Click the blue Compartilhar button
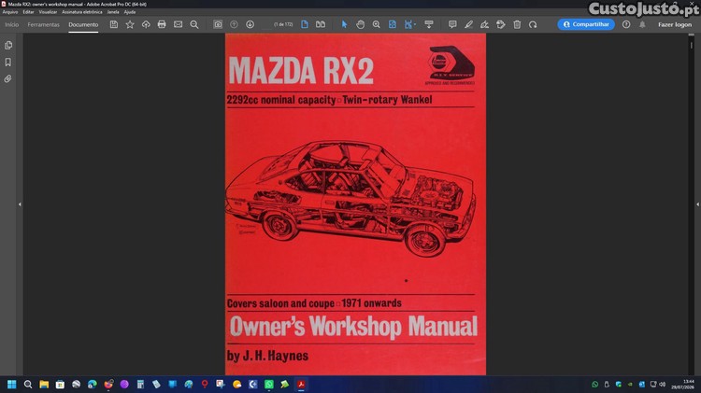Viewport: 701px width, 393px height. (586, 24)
